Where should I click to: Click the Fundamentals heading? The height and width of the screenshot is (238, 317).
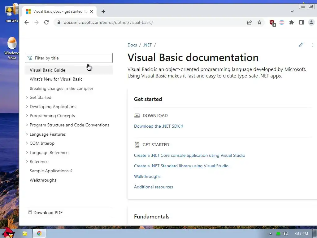152,217
